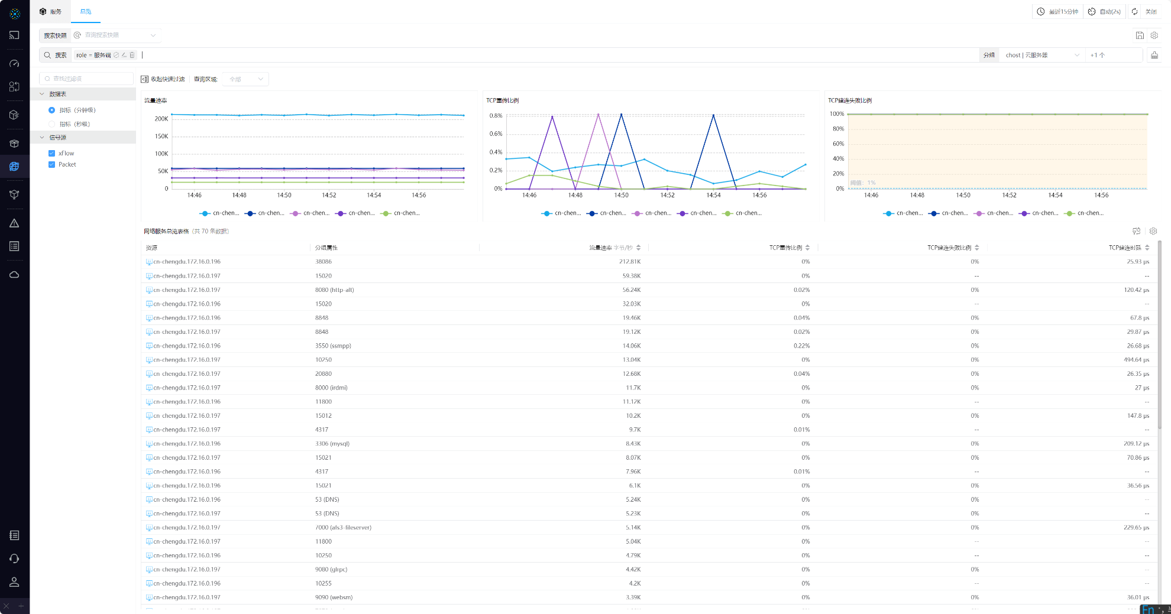Click the save icon above the group selector
The image size is (1171, 614).
pyautogui.click(x=1139, y=35)
